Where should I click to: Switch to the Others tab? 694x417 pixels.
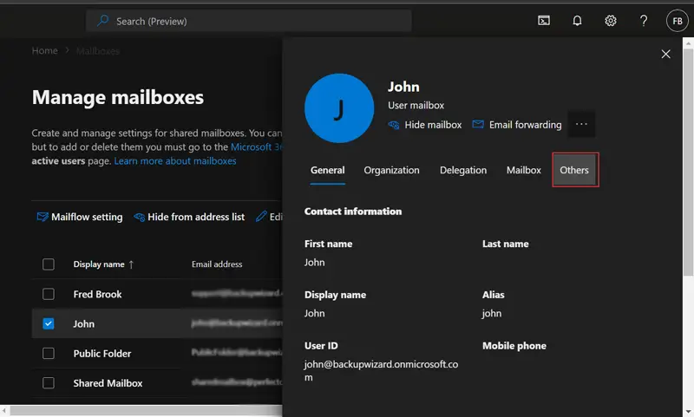pos(574,170)
